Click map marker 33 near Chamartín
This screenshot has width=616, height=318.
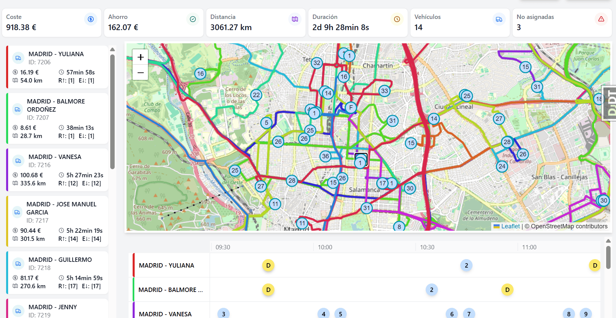[384, 91]
